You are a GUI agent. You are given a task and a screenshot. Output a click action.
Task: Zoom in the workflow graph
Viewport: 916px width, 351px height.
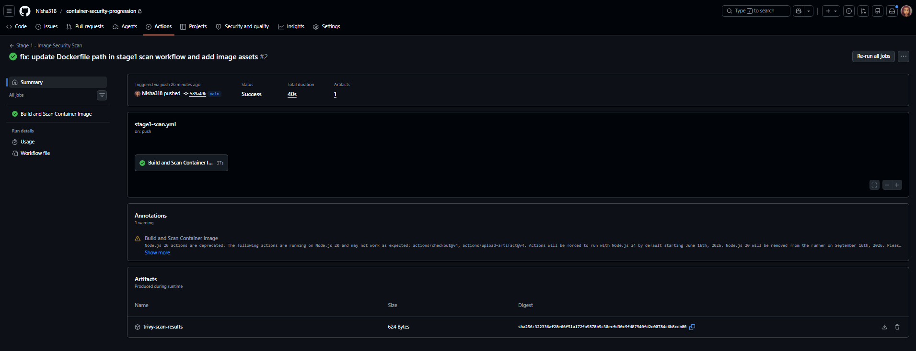(x=897, y=185)
